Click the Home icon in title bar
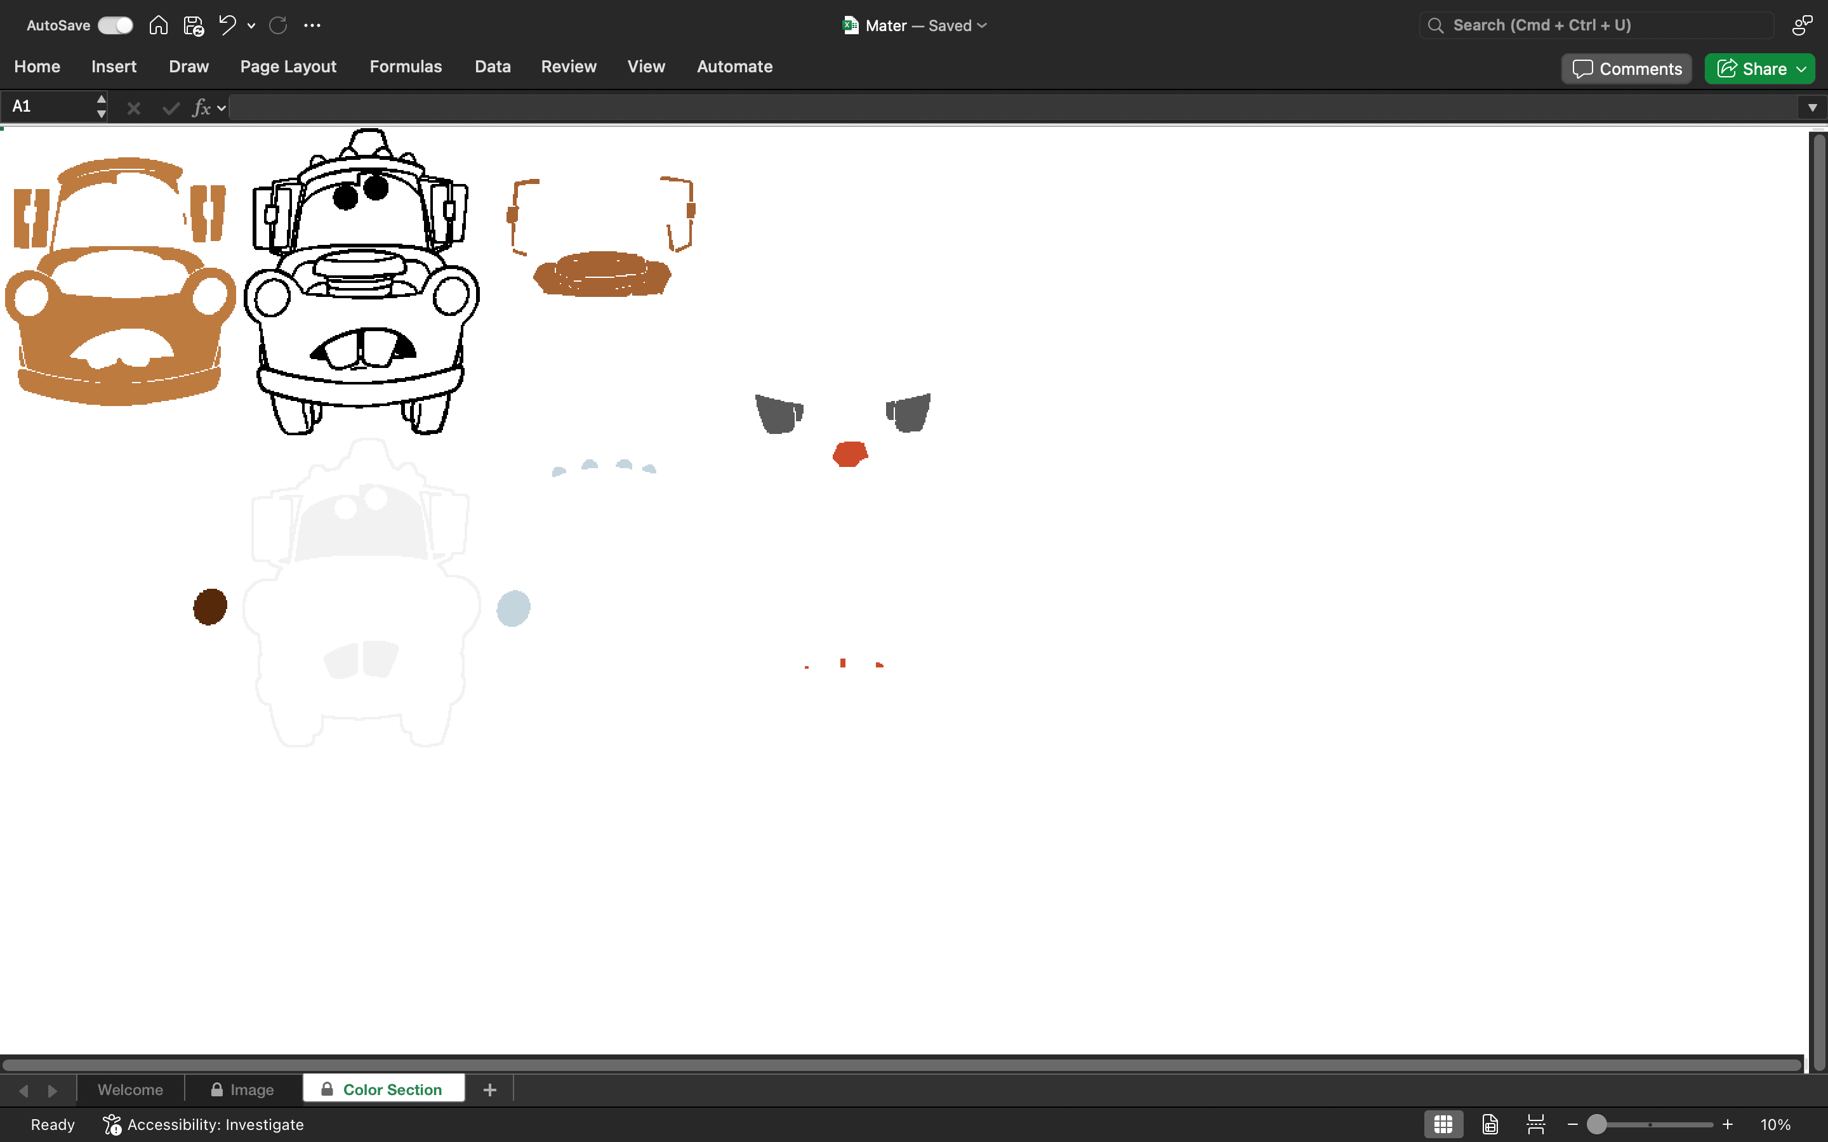This screenshot has width=1828, height=1142. 158,25
